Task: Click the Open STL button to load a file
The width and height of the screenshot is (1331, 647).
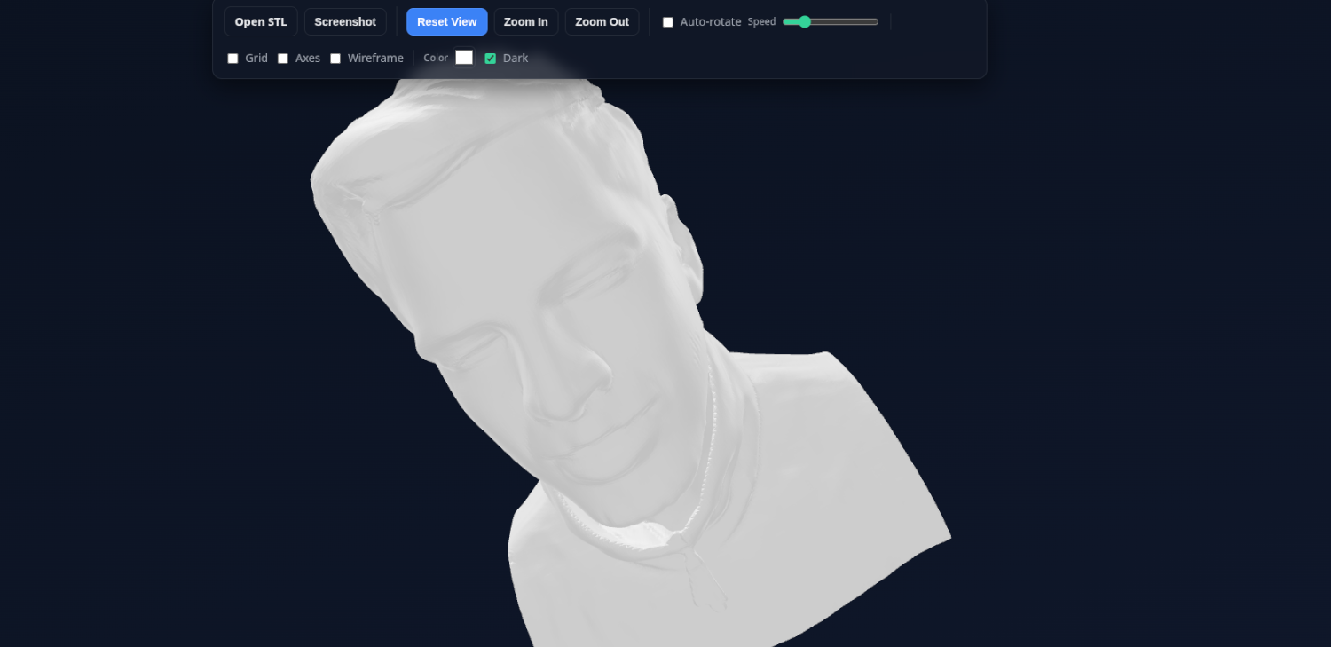Action: point(260,21)
